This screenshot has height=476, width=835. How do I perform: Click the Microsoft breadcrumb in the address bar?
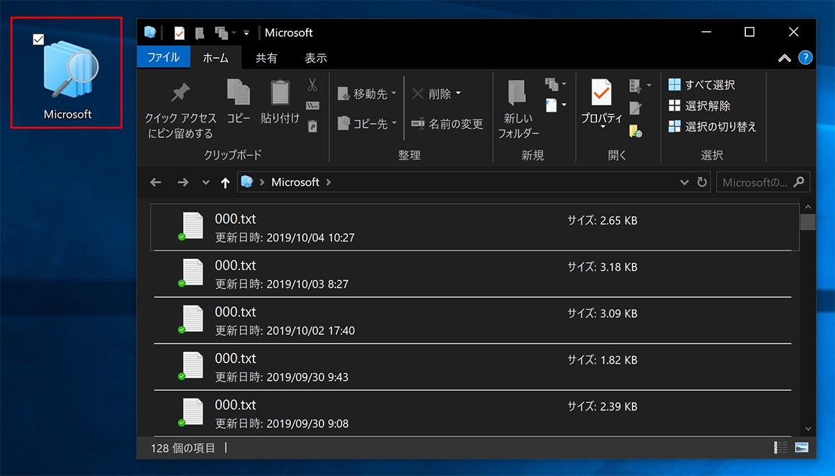(x=295, y=182)
